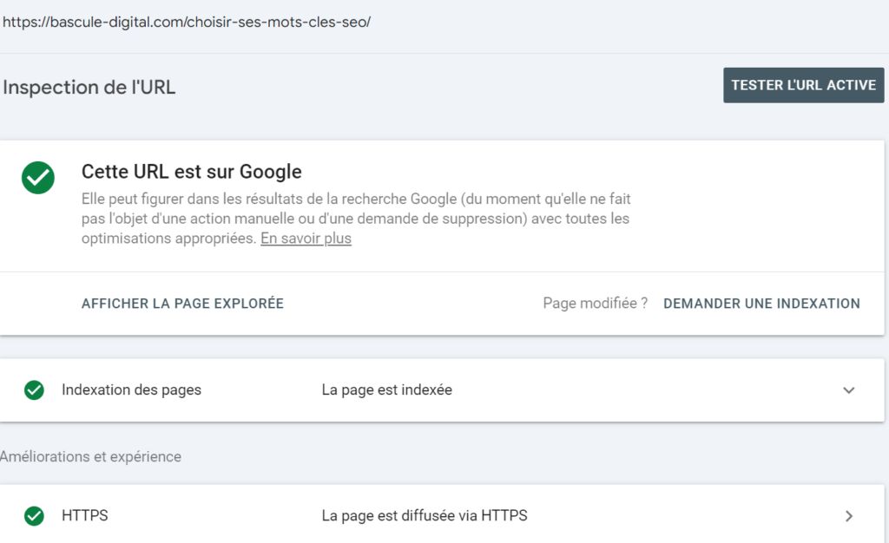This screenshot has height=543, width=889.
Task: Click the TESTER L'URL ACTIVE button
Action: pyautogui.click(x=803, y=85)
